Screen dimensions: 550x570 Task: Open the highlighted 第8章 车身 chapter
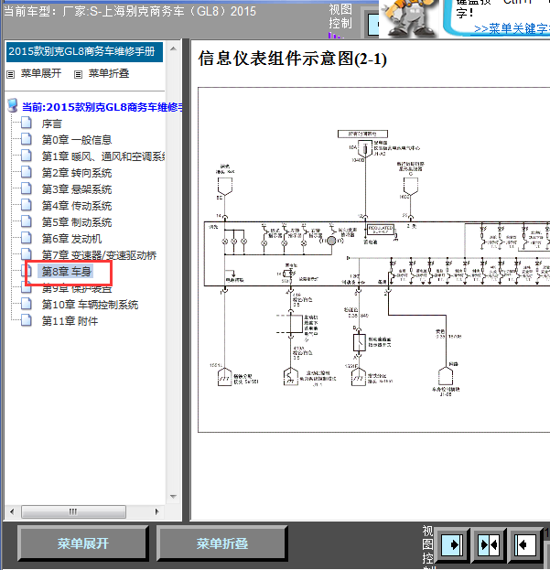pyautogui.click(x=66, y=271)
